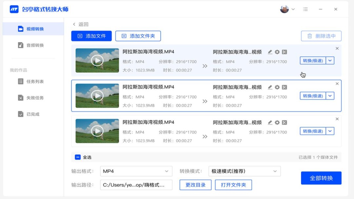The image size is (354, 199).
Task: Click the scissors trim icon on third video
Action: click(x=285, y=122)
